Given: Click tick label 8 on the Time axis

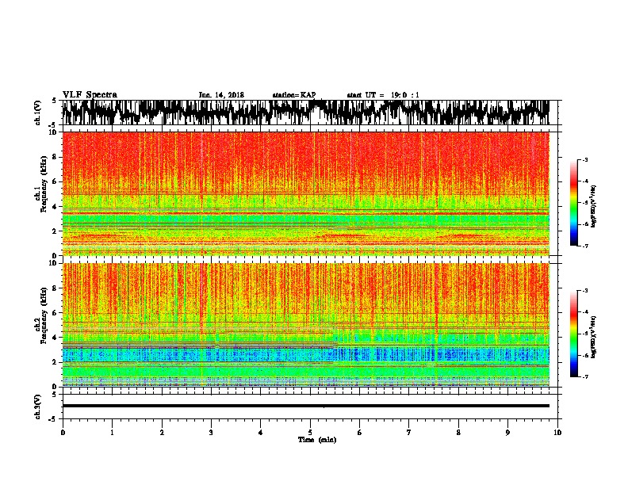Looking at the screenshot, I should [458, 433].
